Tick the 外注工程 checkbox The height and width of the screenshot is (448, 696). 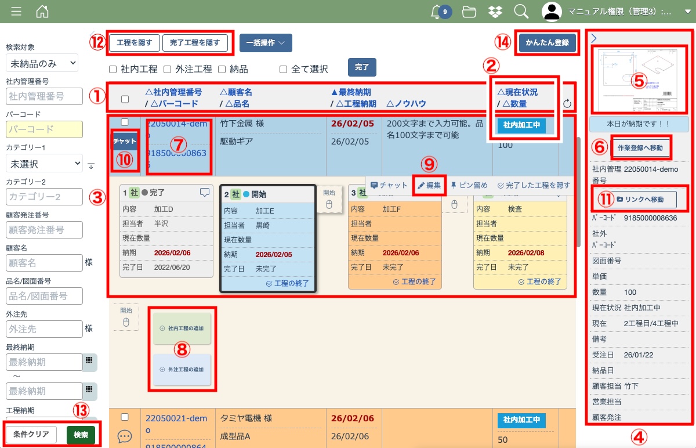coord(167,69)
